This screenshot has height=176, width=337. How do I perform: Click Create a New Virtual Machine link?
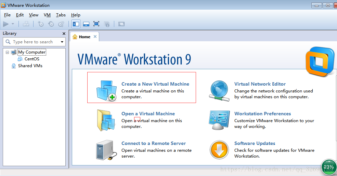(155, 84)
